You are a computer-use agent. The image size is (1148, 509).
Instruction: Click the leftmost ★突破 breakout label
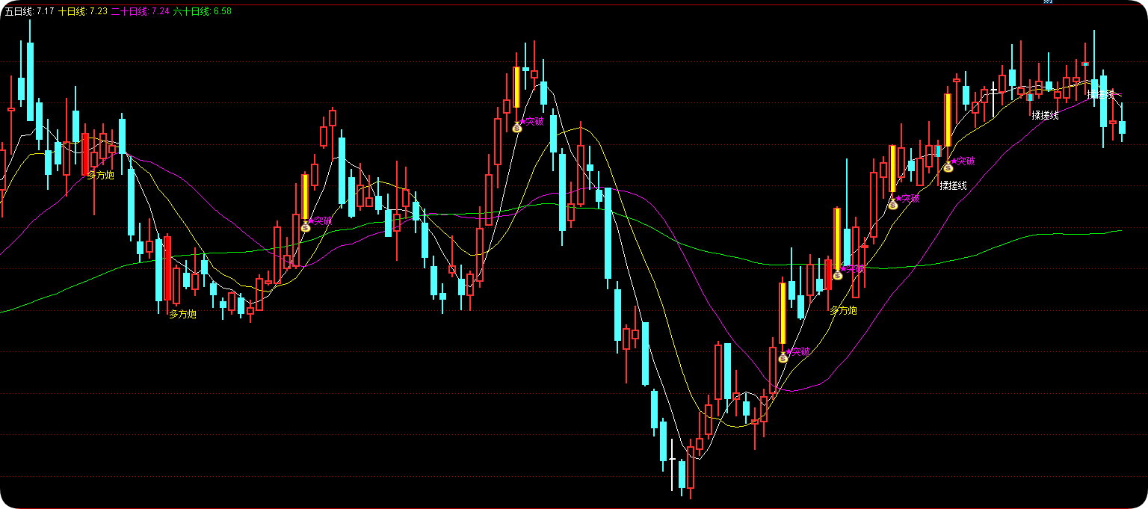[x=321, y=220]
